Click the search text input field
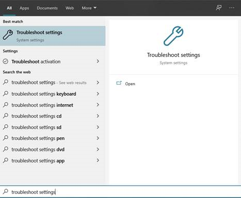Viewport: 241px width, 198px height. click(120, 192)
